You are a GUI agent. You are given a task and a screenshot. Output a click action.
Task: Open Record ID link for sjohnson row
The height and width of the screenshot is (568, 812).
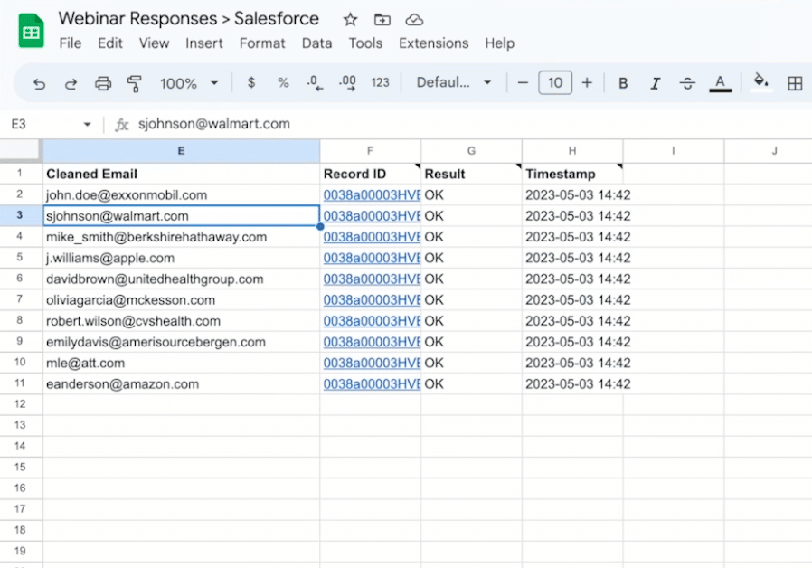tap(372, 216)
